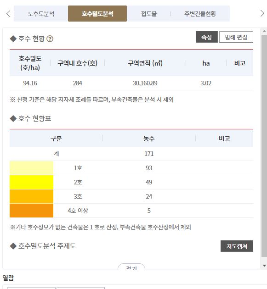This screenshot has height=289, width=267.
Task: Click the 1호 row count 93
Action: [x=149, y=168]
